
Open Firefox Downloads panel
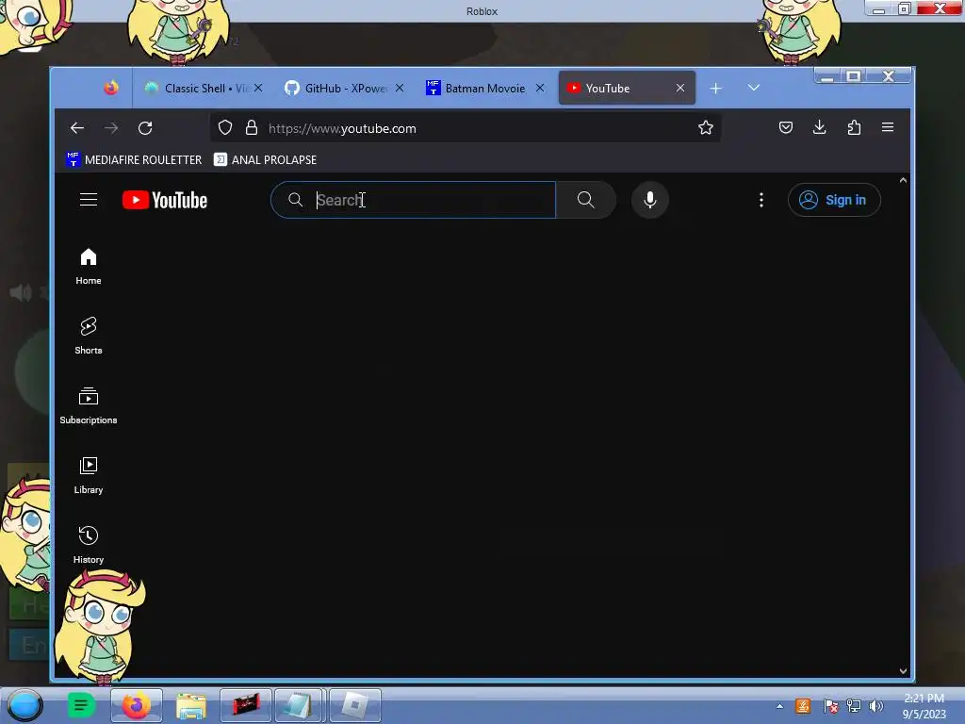[819, 127]
